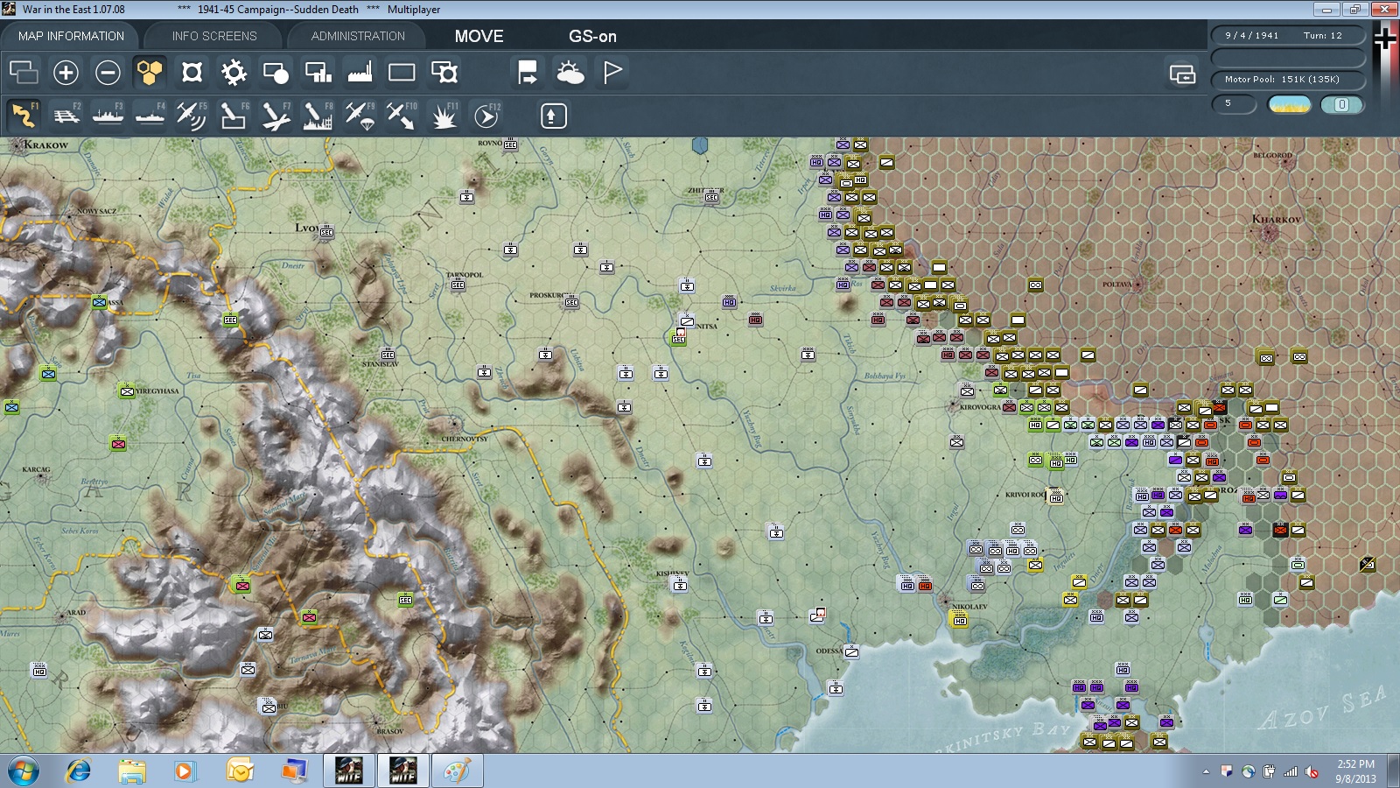
Task: Click the end turn flag-arrow icon
Action: tap(528, 72)
